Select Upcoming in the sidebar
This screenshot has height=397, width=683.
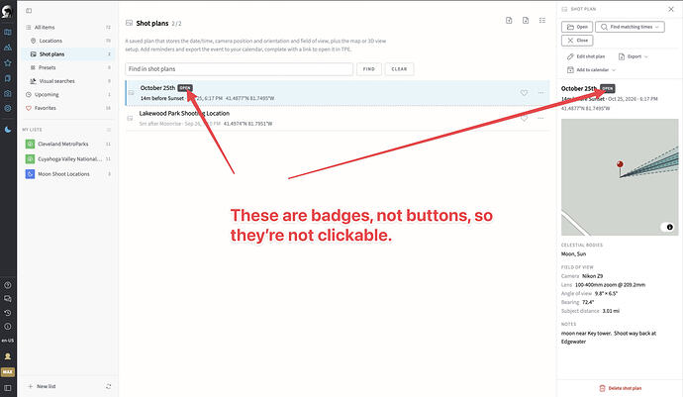(x=68, y=95)
